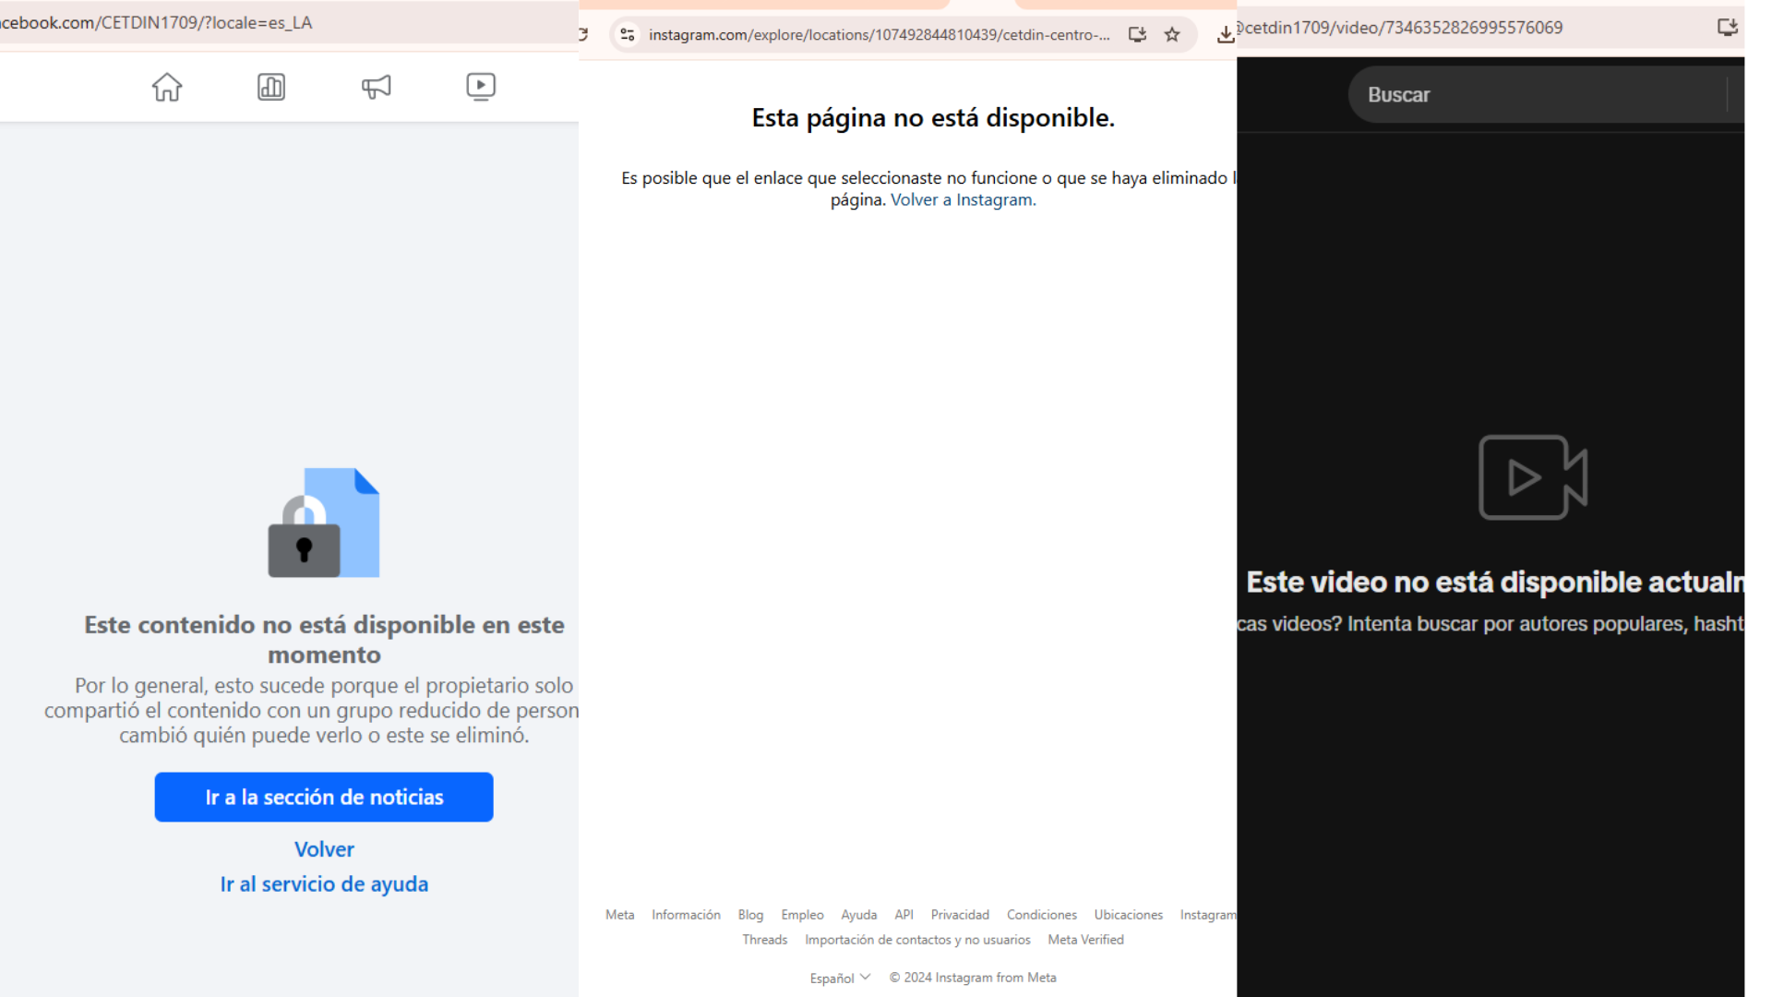Click in the TikTok 'Buscar' search field
The image size is (1772, 997).
[1537, 94]
